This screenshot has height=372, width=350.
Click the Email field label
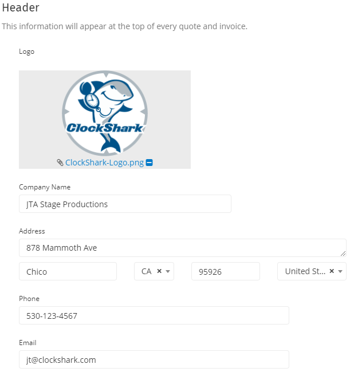click(x=27, y=343)
